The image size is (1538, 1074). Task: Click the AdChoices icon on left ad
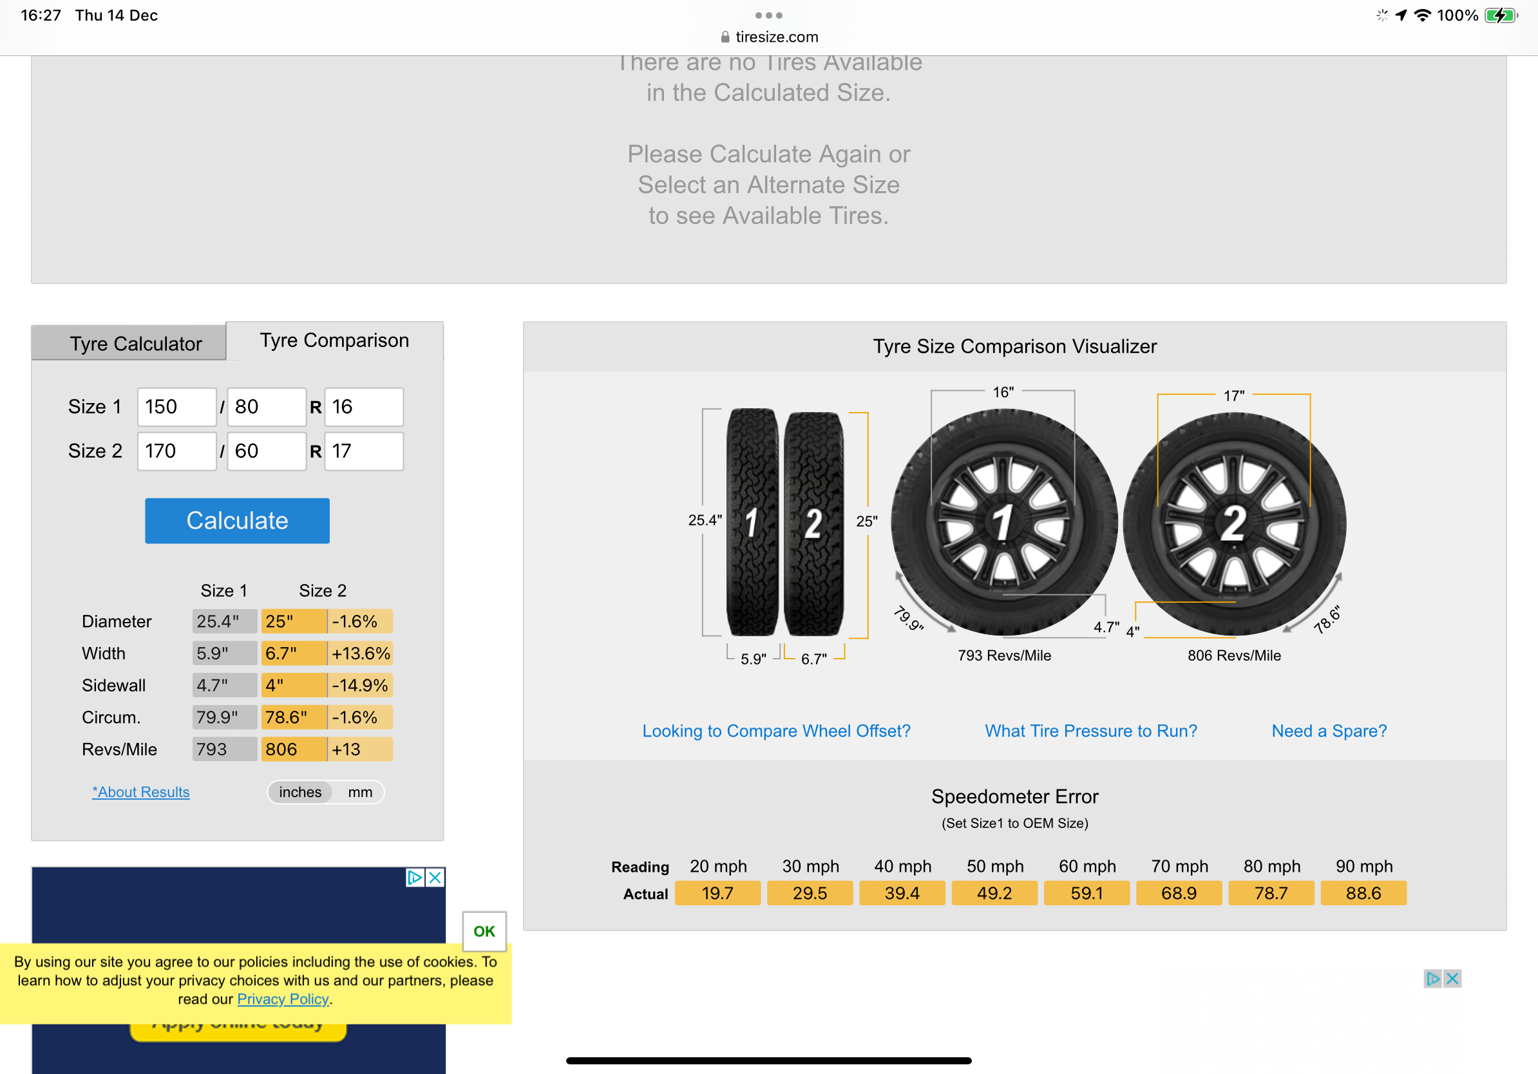coord(415,877)
